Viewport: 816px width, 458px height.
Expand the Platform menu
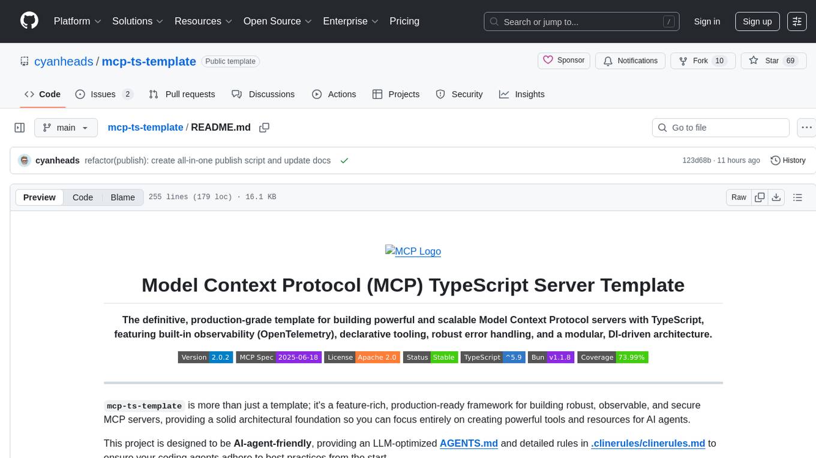(77, 21)
